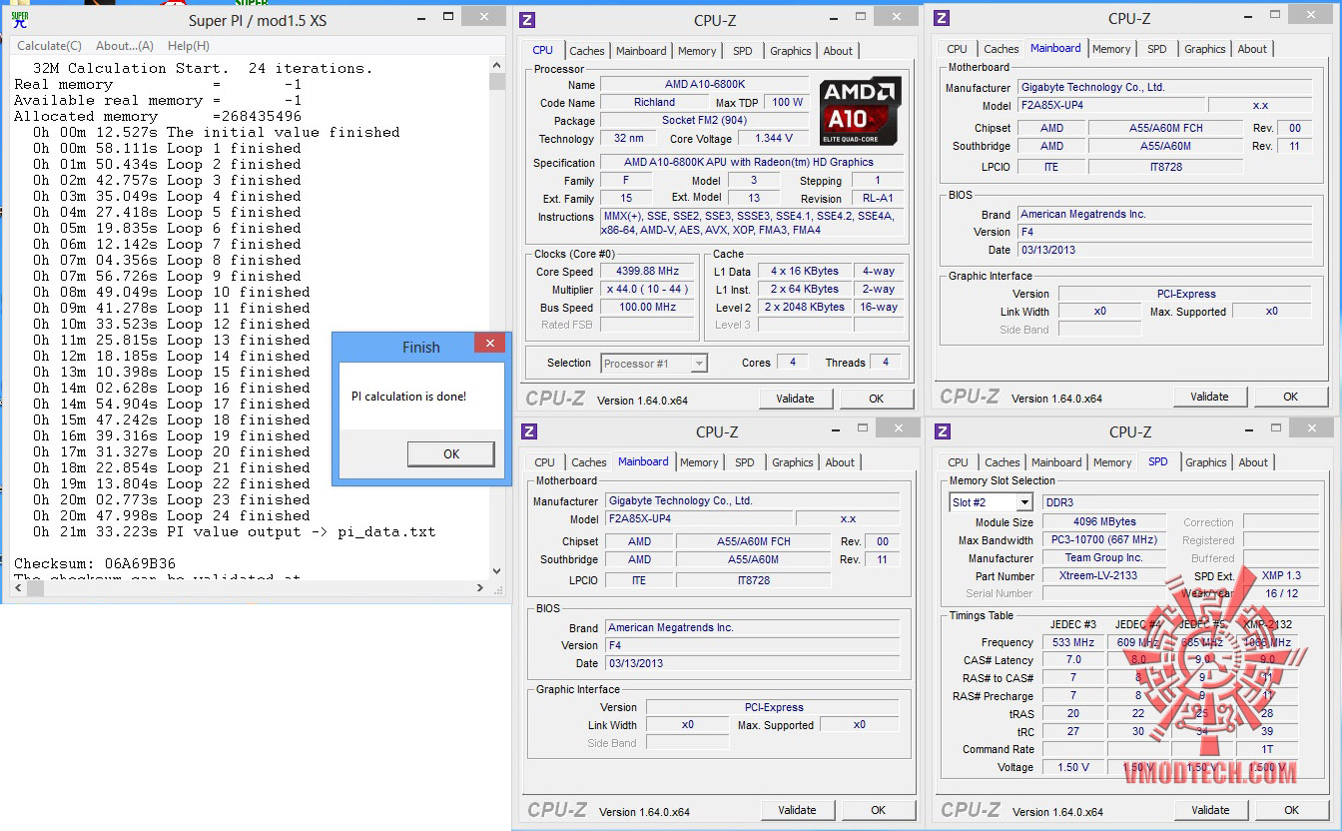Click OK in the upper-right Mainboard window
Viewport: 1342px width, 831px height.
click(1290, 397)
